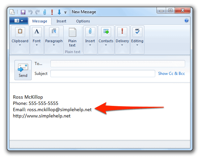Open the Editing spell check dropdown
The width and height of the screenshot is (202, 159).
point(137,39)
